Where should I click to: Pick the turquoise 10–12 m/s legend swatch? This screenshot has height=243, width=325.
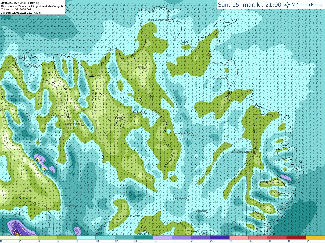click(x=105, y=238)
